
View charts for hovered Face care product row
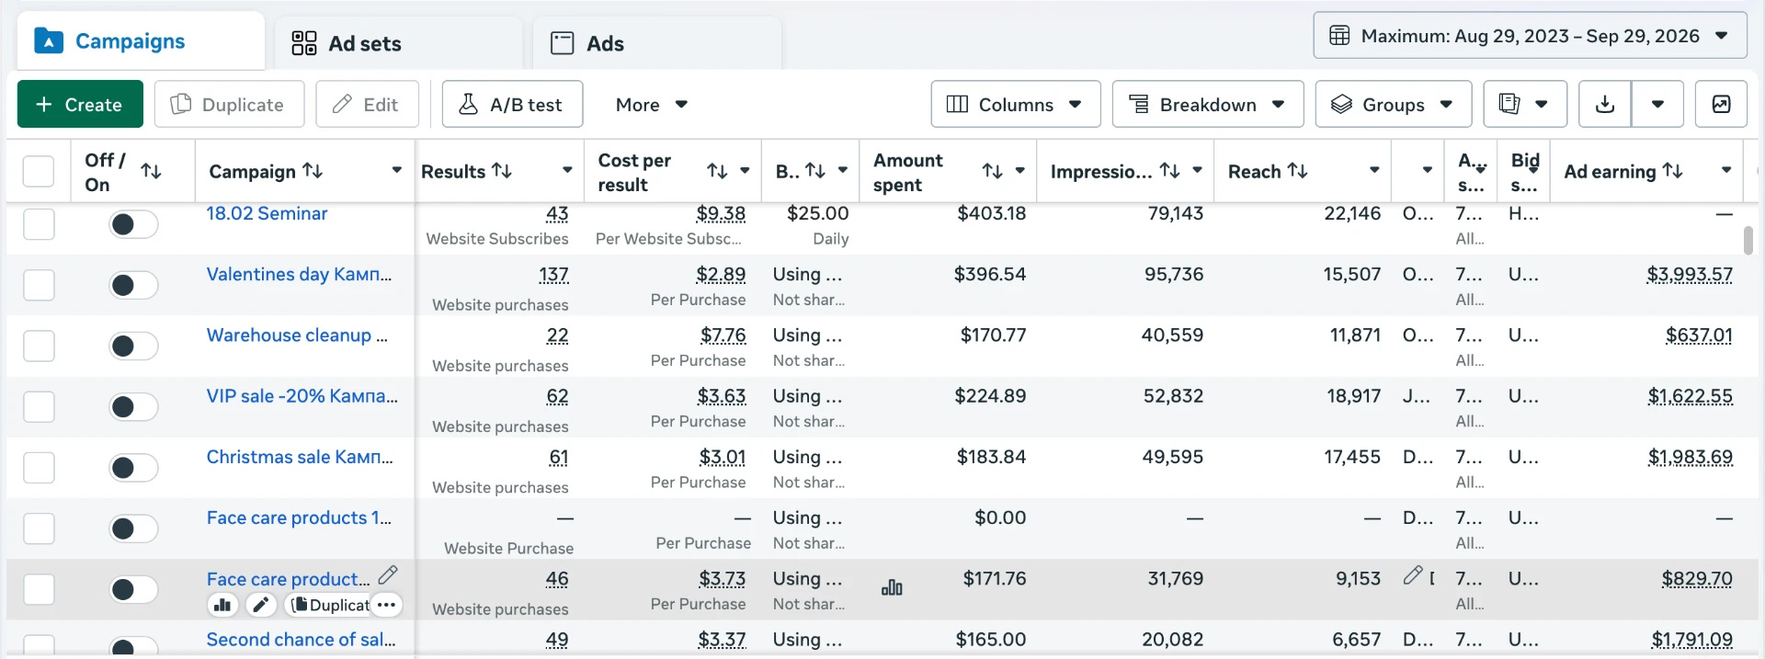222,605
